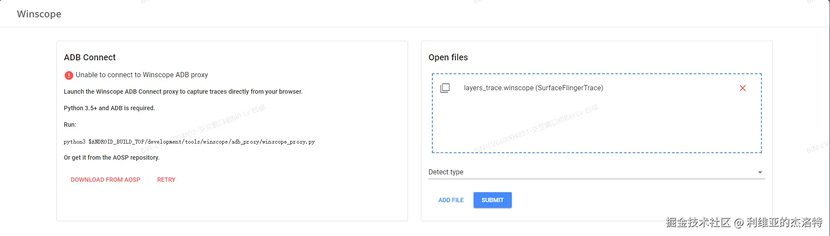The image size is (830, 236).
Task: Select the layers_trace.winscope file entry
Action: tap(533, 88)
